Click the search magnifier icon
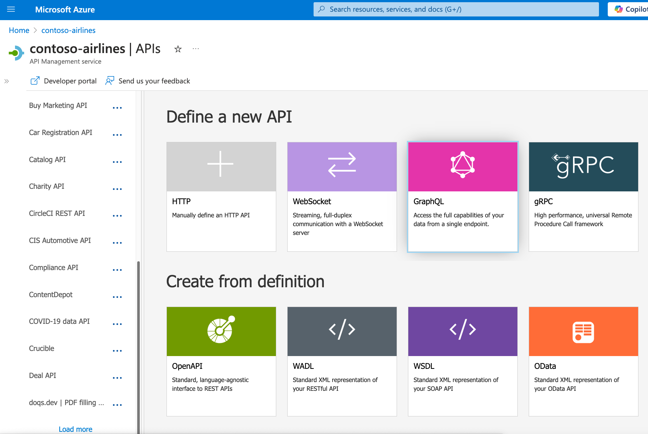 321,9
